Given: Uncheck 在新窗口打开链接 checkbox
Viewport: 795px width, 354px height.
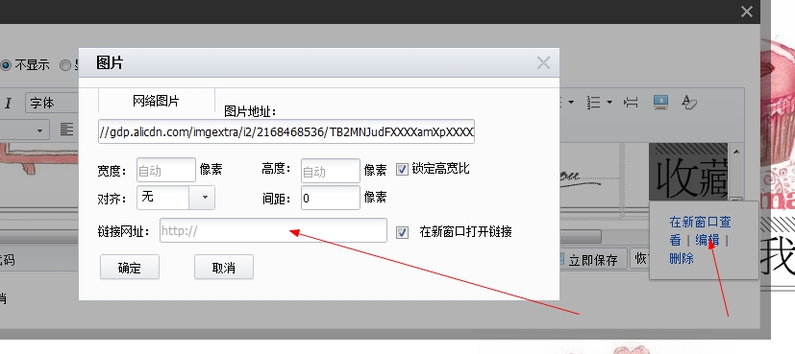Looking at the screenshot, I should pos(402,232).
